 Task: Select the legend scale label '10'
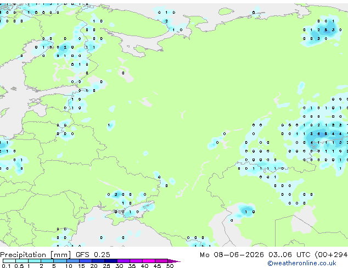pos(69,266)
